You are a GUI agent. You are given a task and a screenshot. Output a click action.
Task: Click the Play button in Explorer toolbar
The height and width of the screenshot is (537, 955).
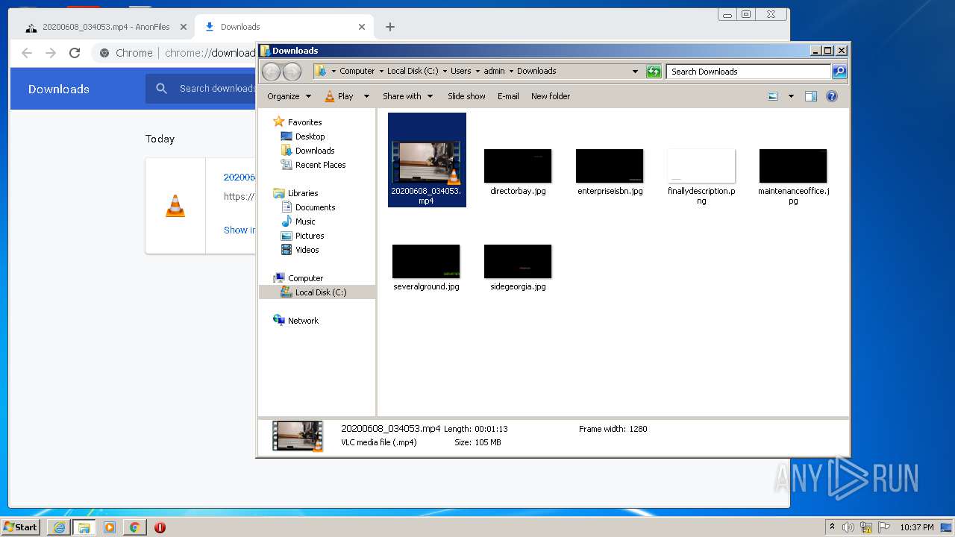pos(339,96)
